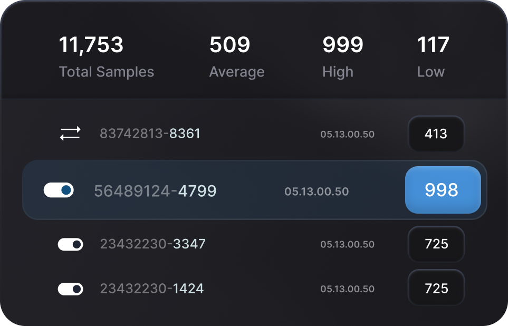The image size is (508, 326).
Task: Click the 725 badge beside 23432230-1424
Action: pos(436,288)
